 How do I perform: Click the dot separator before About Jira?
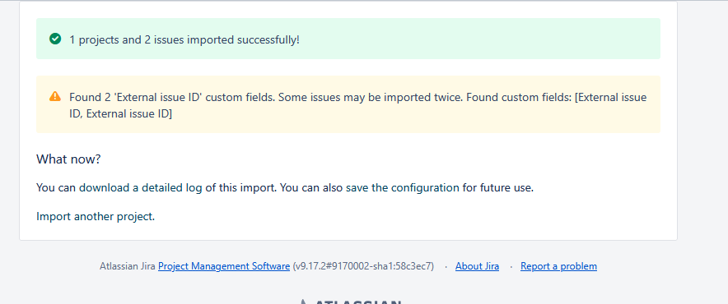click(445, 266)
